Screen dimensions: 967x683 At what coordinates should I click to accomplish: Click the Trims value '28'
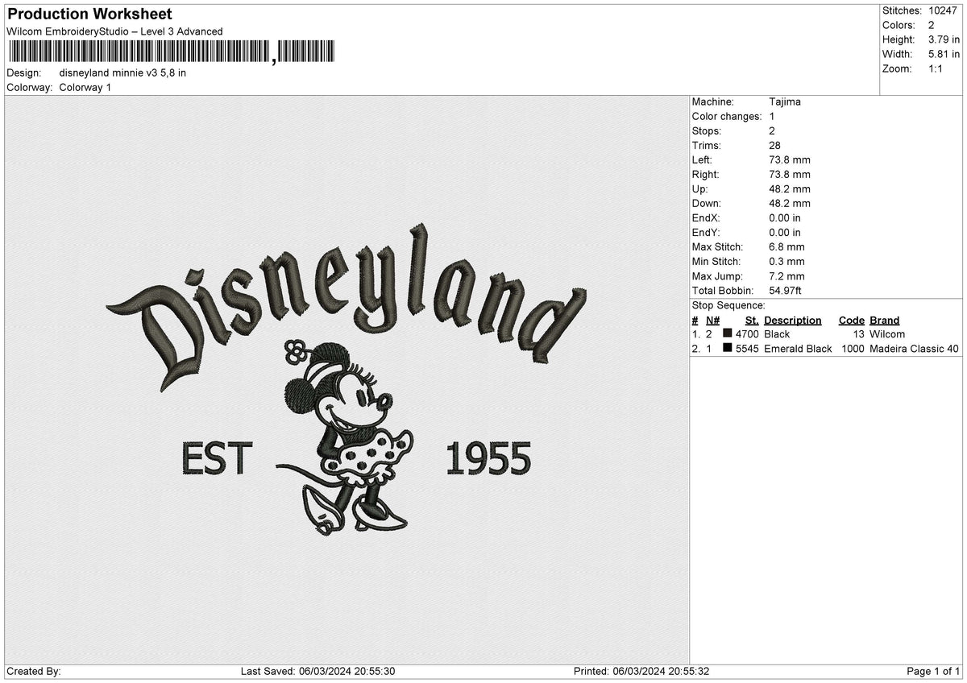(x=776, y=146)
